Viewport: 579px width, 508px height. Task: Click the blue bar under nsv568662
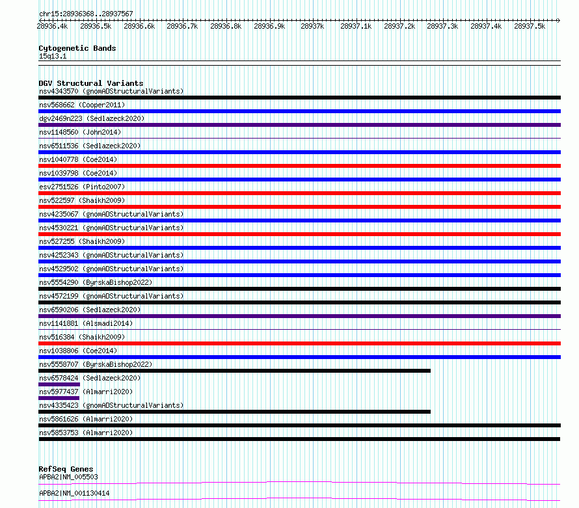pos(299,111)
